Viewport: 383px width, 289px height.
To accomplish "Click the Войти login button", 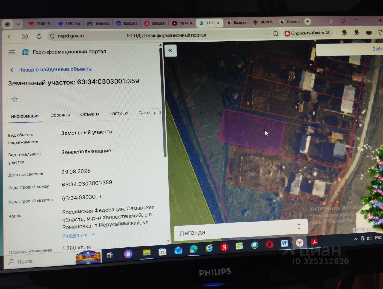I will pyautogui.click(x=377, y=49).
